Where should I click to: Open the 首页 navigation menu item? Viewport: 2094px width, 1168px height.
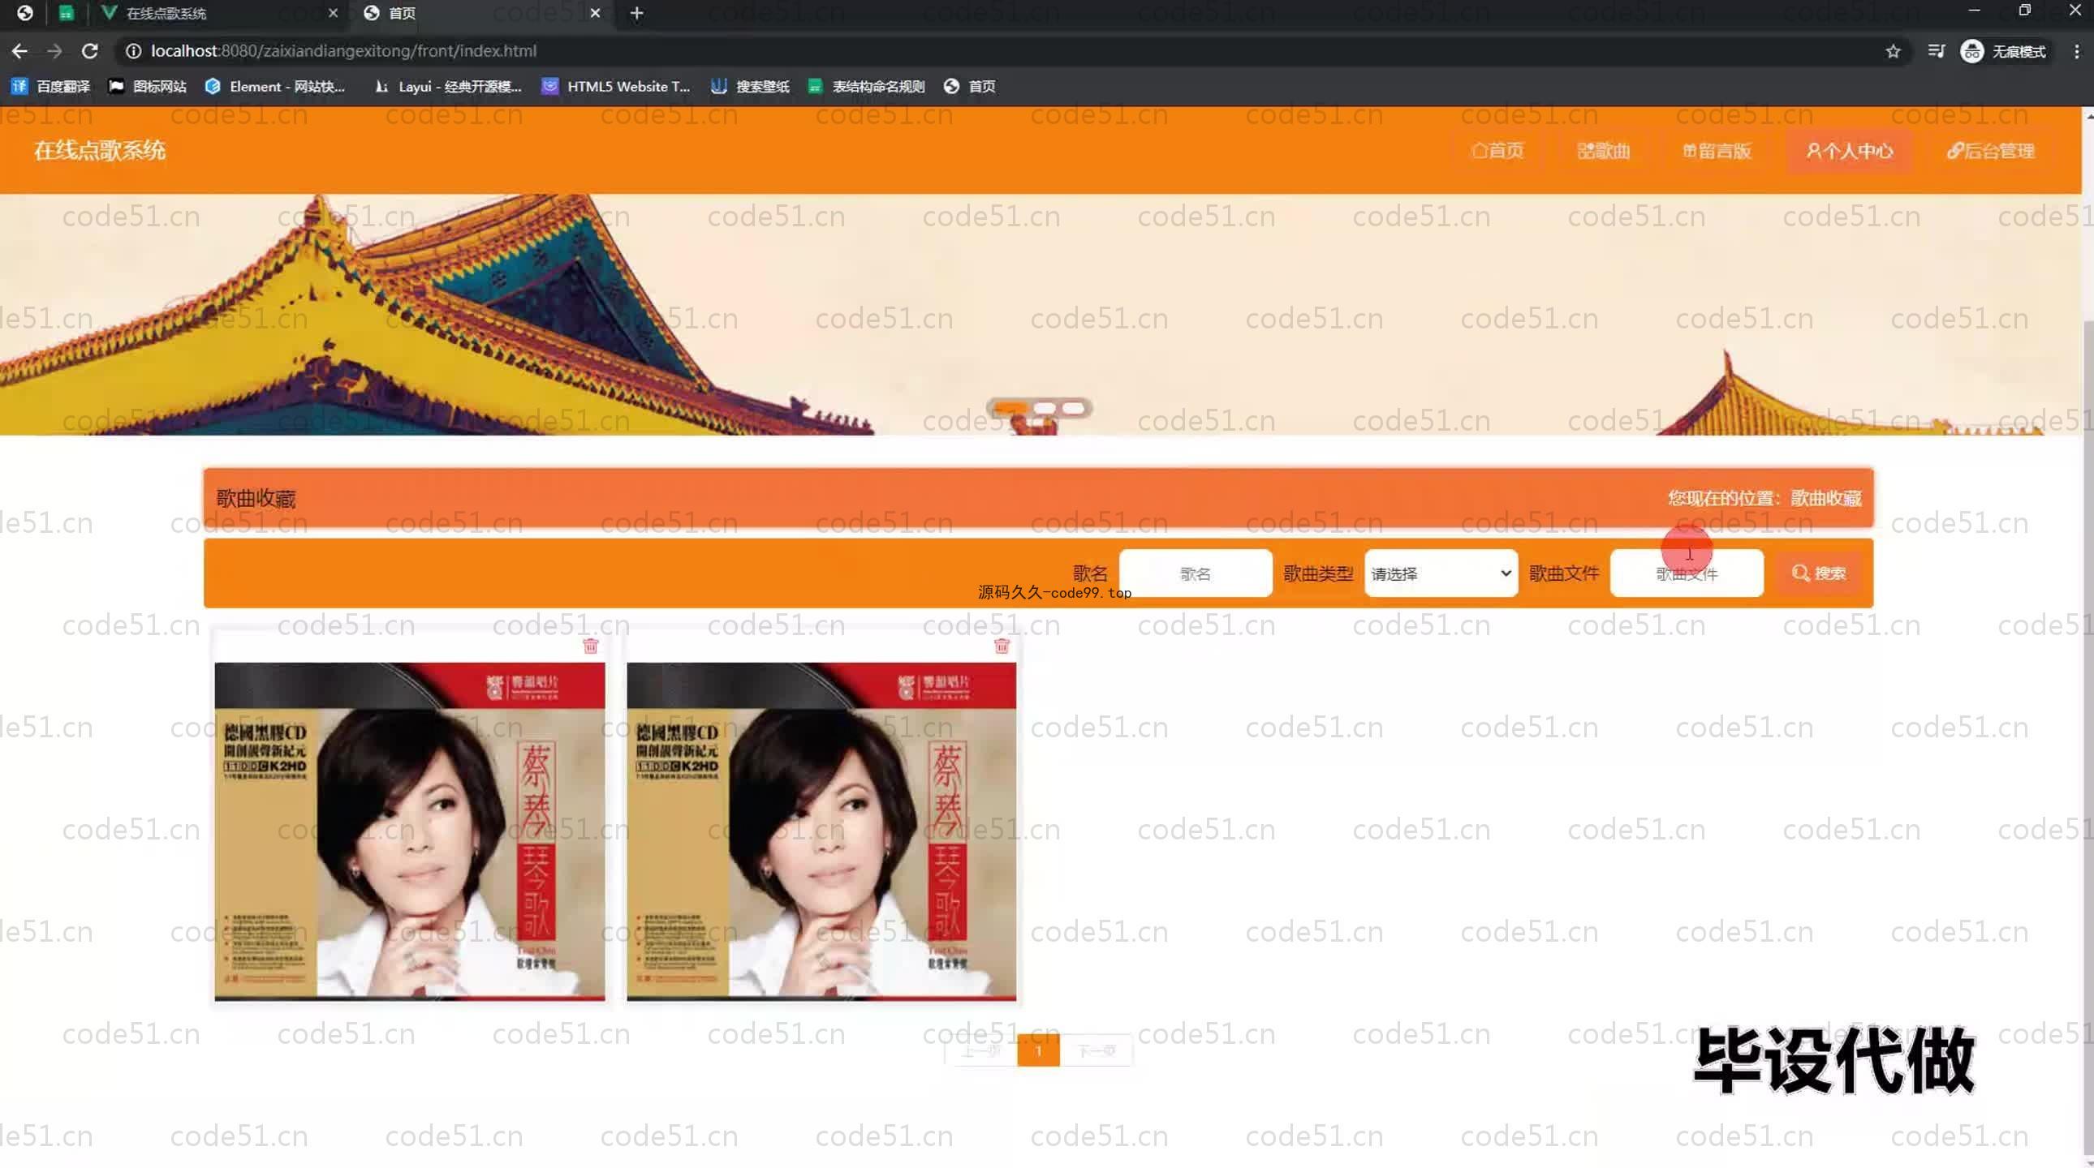1497,151
